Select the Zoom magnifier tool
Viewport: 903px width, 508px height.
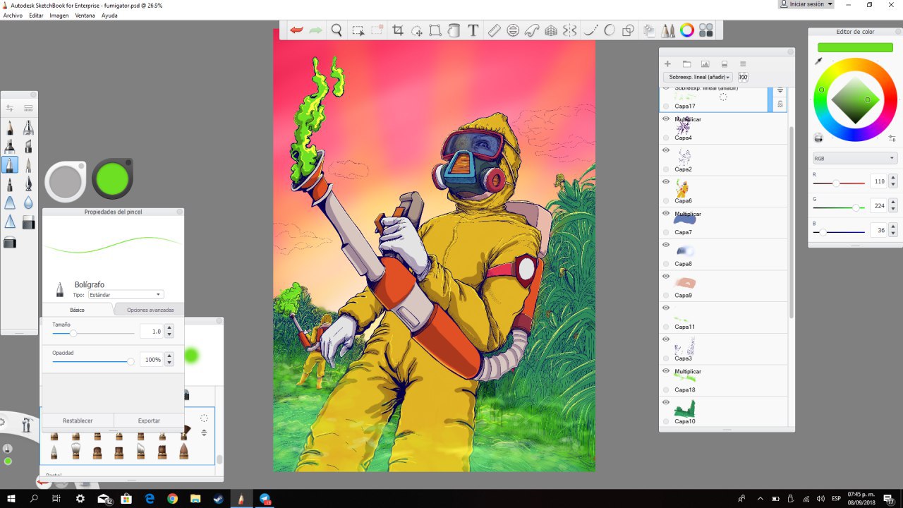click(x=337, y=30)
